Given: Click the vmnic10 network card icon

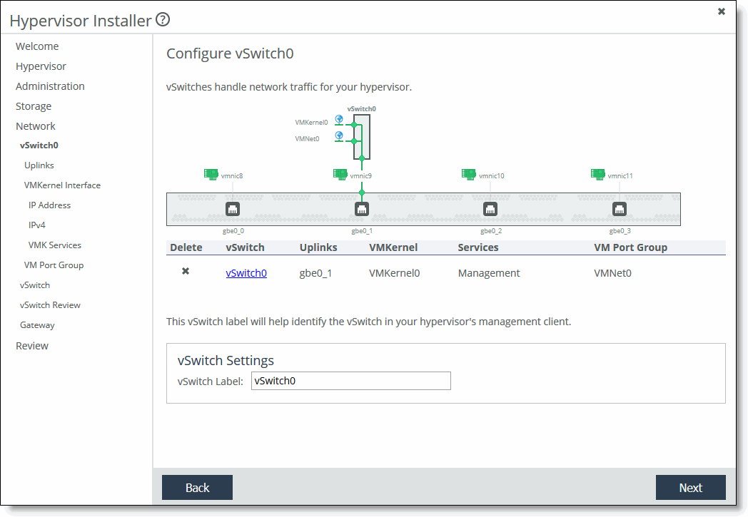Looking at the screenshot, I should coord(468,174).
